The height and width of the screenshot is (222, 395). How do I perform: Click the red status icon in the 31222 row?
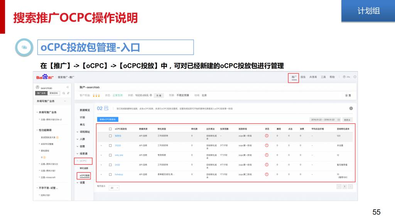pos(267,145)
